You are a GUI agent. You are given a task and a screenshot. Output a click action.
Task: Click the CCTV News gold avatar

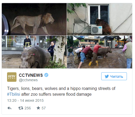[x=12, y=77]
